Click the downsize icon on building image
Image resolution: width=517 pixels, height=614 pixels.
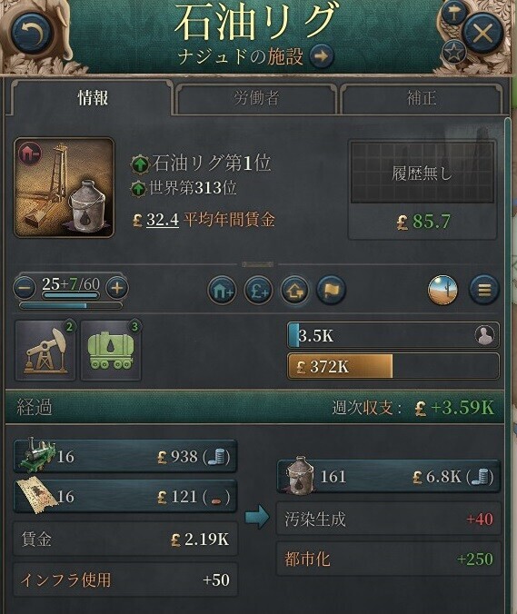click(30, 153)
